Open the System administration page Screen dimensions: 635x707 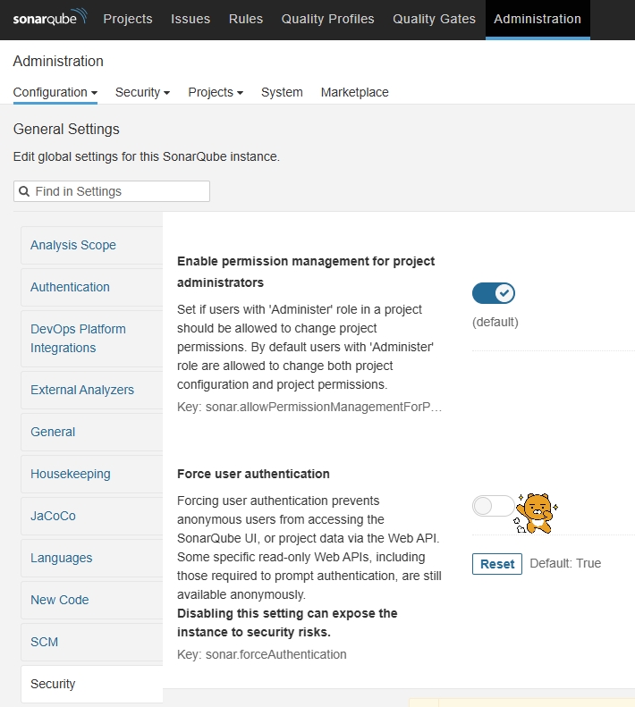(282, 92)
